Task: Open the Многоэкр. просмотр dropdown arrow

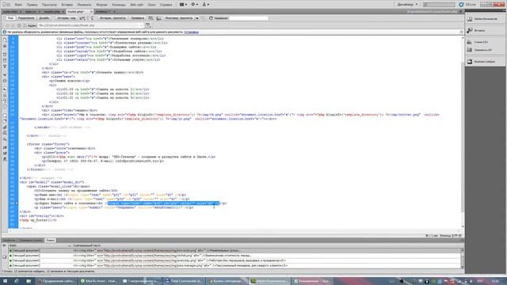Action: click(197, 18)
